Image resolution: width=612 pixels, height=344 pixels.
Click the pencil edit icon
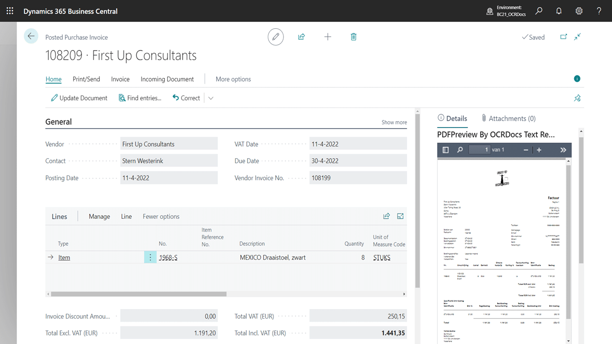click(275, 37)
